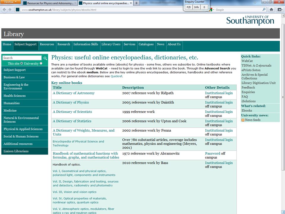Open the Firefox menu button

point(10,2)
